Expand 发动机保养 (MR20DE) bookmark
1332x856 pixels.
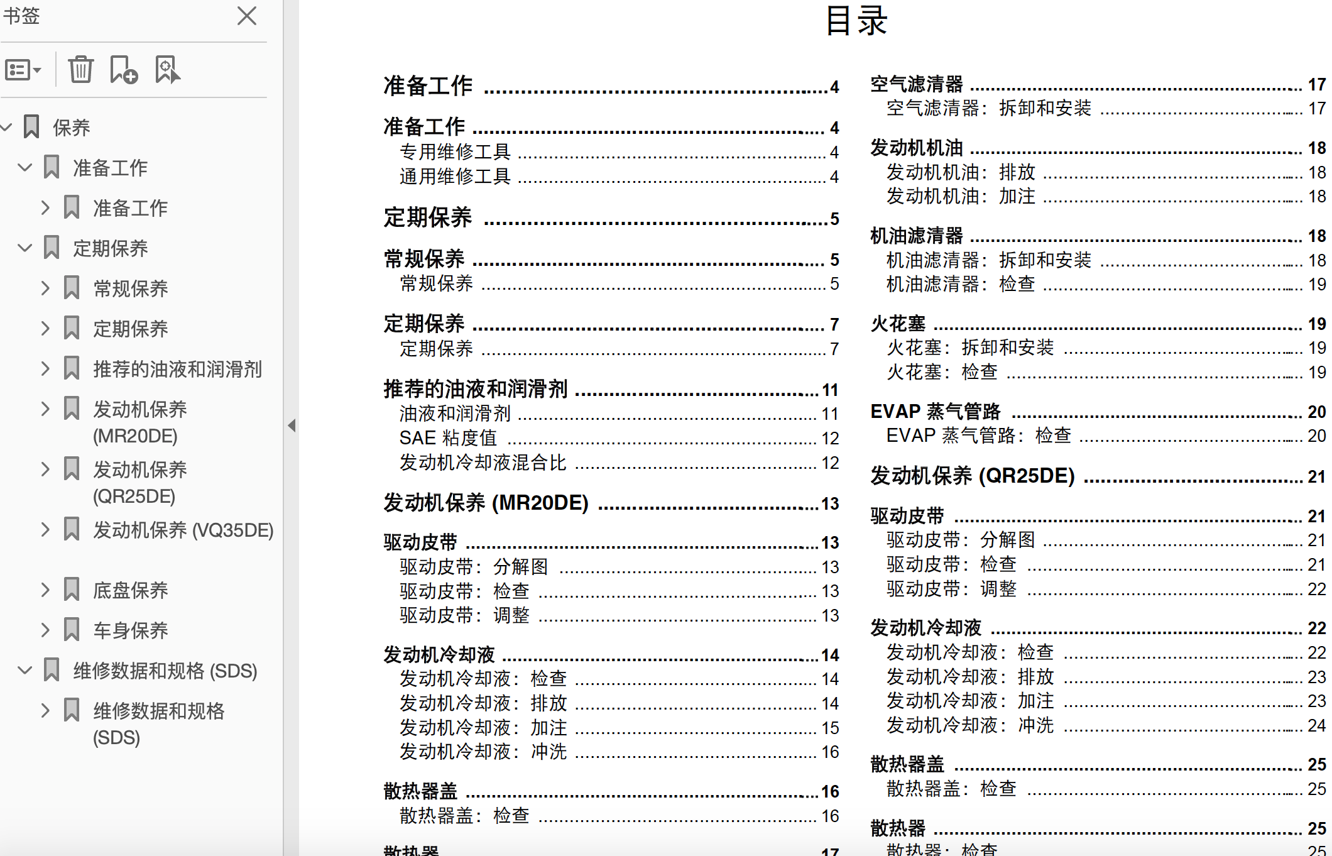pyautogui.click(x=45, y=409)
